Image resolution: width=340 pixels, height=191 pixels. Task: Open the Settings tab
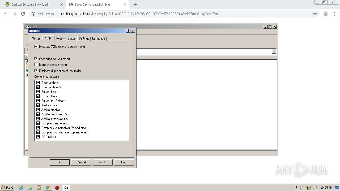click(x=84, y=38)
